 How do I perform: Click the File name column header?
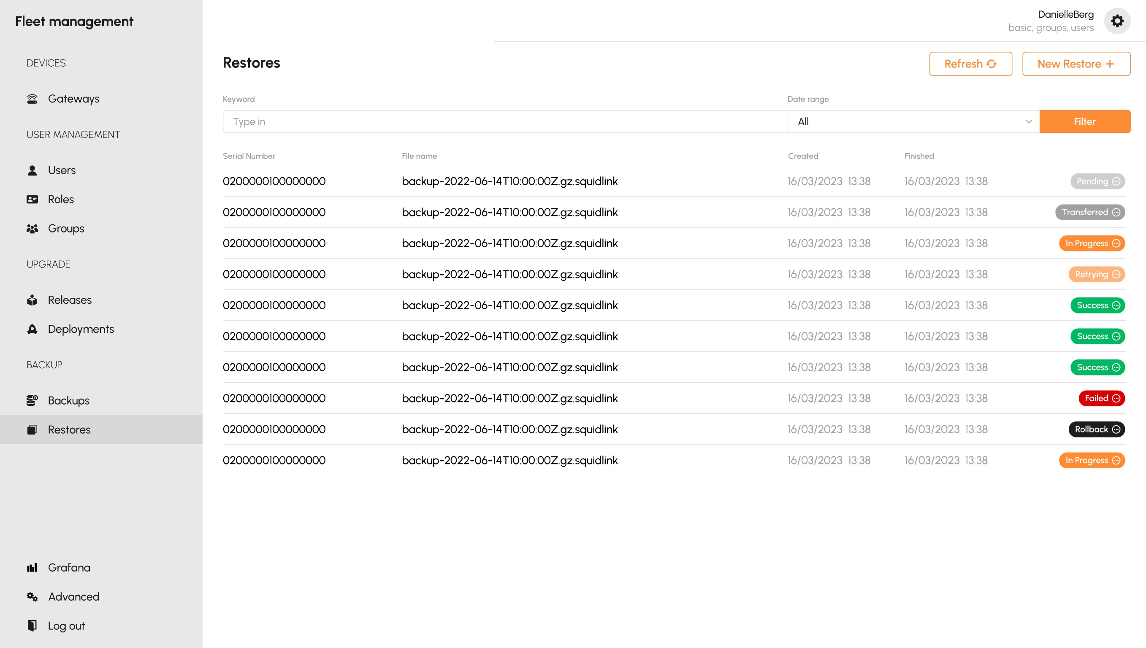pyautogui.click(x=419, y=156)
